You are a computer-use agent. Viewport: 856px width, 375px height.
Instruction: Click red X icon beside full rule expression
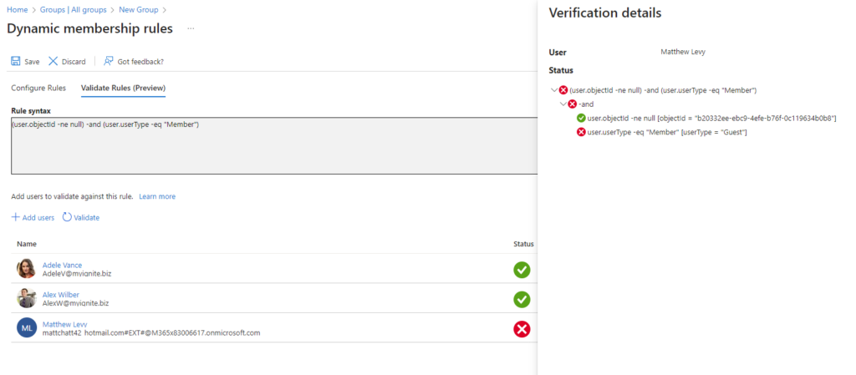pos(563,90)
